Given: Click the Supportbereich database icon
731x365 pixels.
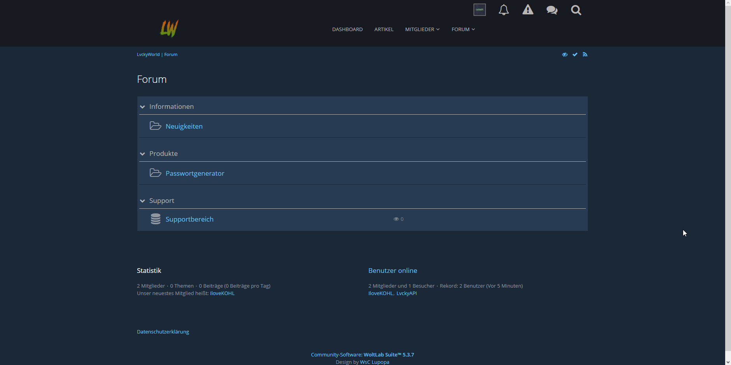Looking at the screenshot, I should tap(155, 219).
